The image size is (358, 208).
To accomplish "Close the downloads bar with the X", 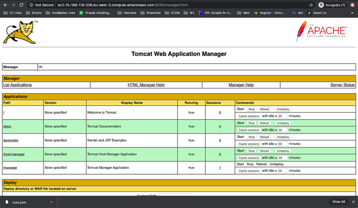I will point(352,202).
